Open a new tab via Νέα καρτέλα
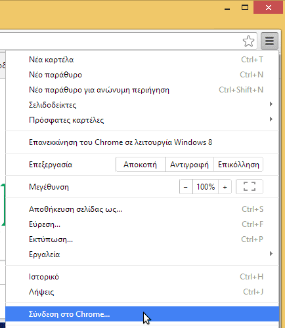The image size is (285, 328). click(142, 60)
